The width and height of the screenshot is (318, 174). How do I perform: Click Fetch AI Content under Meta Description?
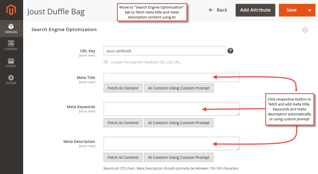click(123, 157)
